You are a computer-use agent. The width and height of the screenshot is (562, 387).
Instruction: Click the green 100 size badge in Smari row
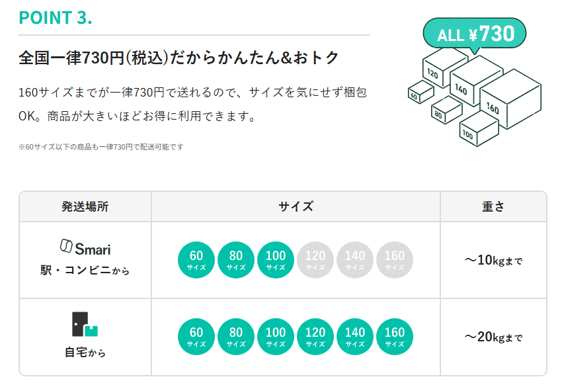[x=276, y=260]
